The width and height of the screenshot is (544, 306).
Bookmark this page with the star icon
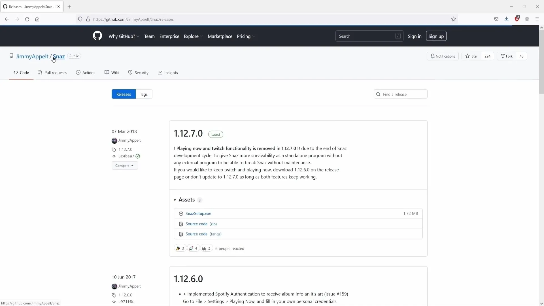(454, 19)
